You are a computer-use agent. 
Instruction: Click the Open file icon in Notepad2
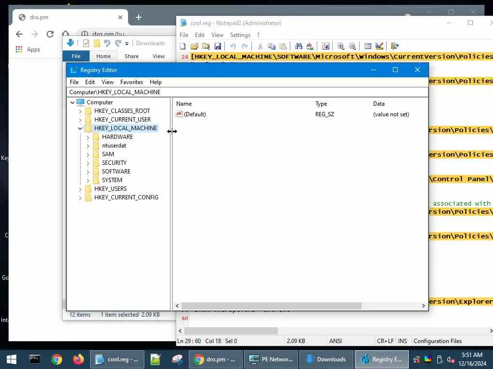pos(195,47)
